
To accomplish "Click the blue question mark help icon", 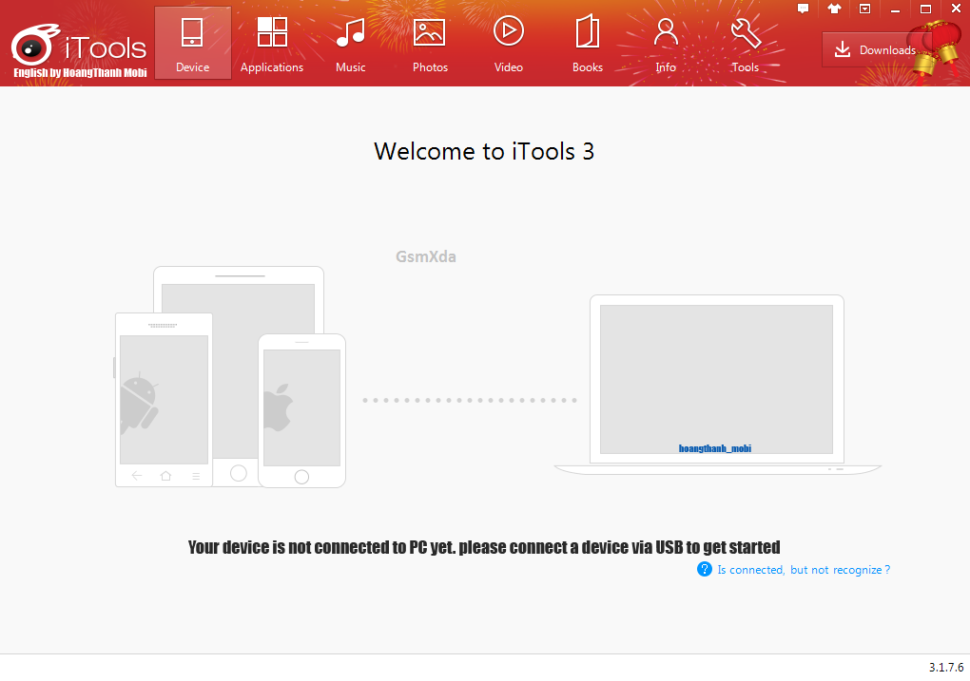I will [704, 569].
